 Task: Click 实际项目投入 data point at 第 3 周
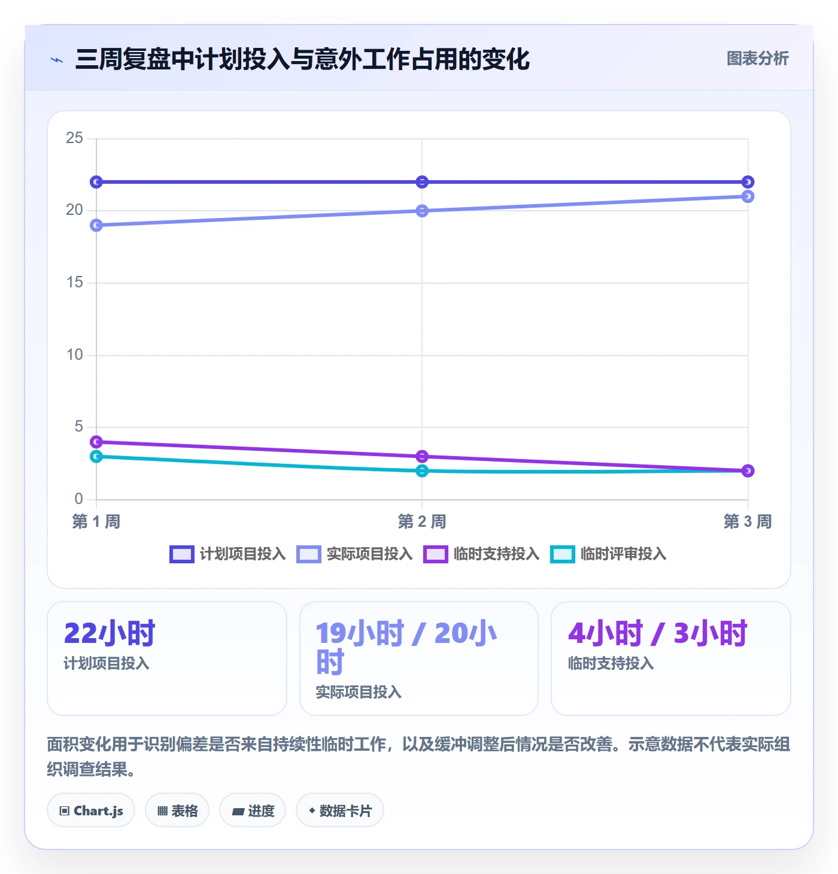pyautogui.click(x=748, y=196)
